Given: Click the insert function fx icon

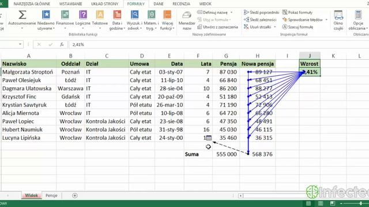Looking at the screenshot, I should click(62, 44).
